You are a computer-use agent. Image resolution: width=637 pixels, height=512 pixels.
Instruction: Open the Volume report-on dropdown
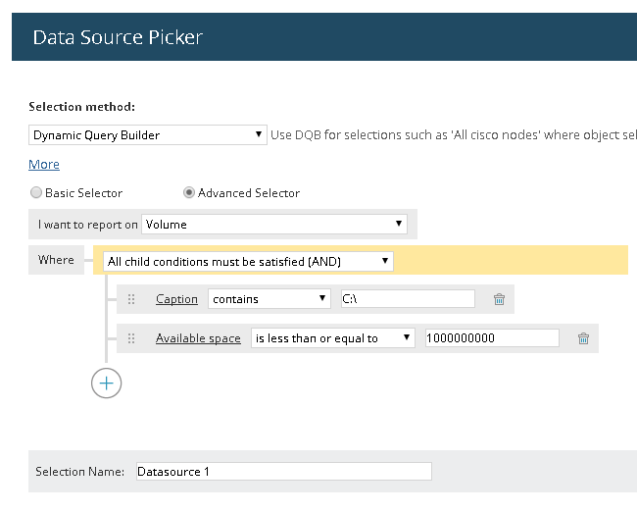click(273, 224)
